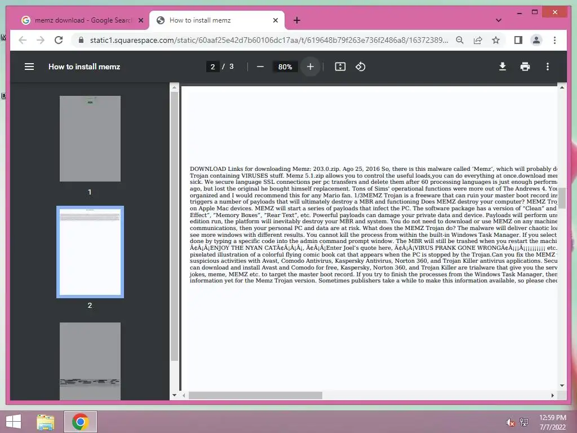Click document scroll up arrow
Image resolution: width=577 pixels, height=433 pixels.
tap(562, 87)
